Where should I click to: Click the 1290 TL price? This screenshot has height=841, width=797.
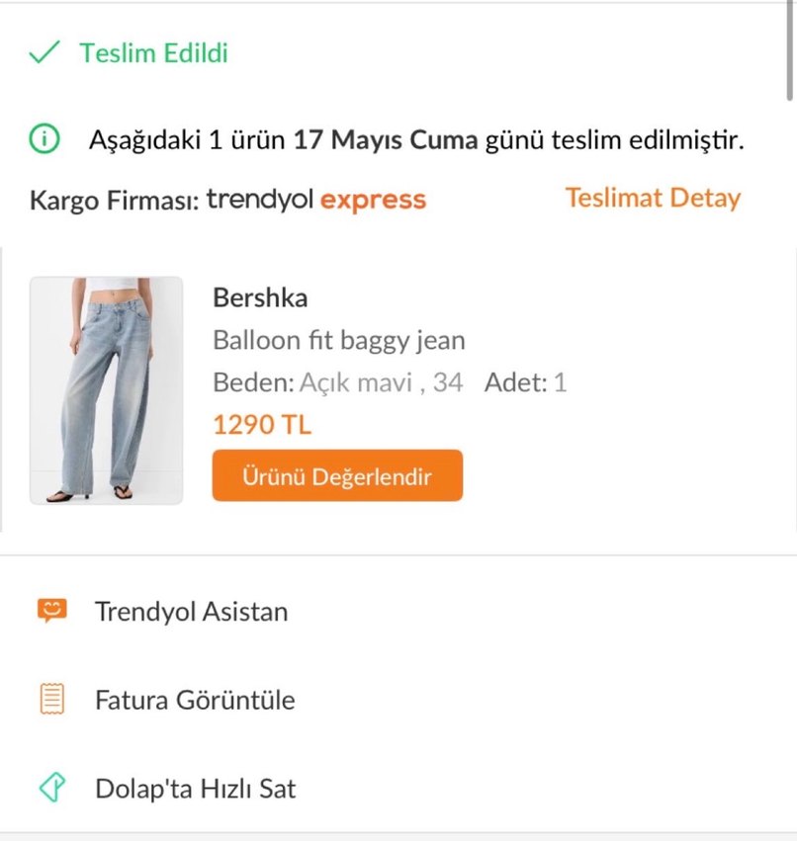(x=262, y=425)
